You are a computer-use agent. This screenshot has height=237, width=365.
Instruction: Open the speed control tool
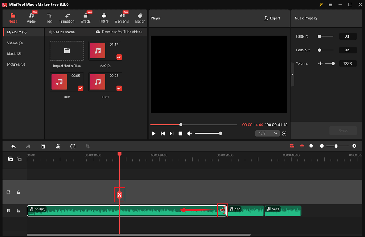(73, 146)
